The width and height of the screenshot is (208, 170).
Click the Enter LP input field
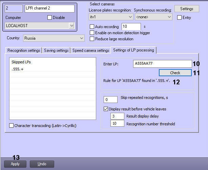162,63
